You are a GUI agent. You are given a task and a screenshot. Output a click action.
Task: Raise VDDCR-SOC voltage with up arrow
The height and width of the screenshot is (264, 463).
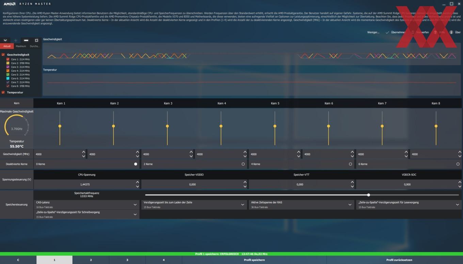click(460, 182)
